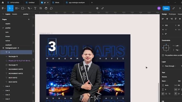The image size is (182, 102).
Task: Open the Figma main menu icon
Action: [3, 8]
